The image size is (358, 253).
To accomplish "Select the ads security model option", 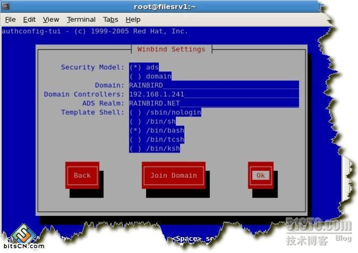I will pyautogui.click(x=144, y=67).
